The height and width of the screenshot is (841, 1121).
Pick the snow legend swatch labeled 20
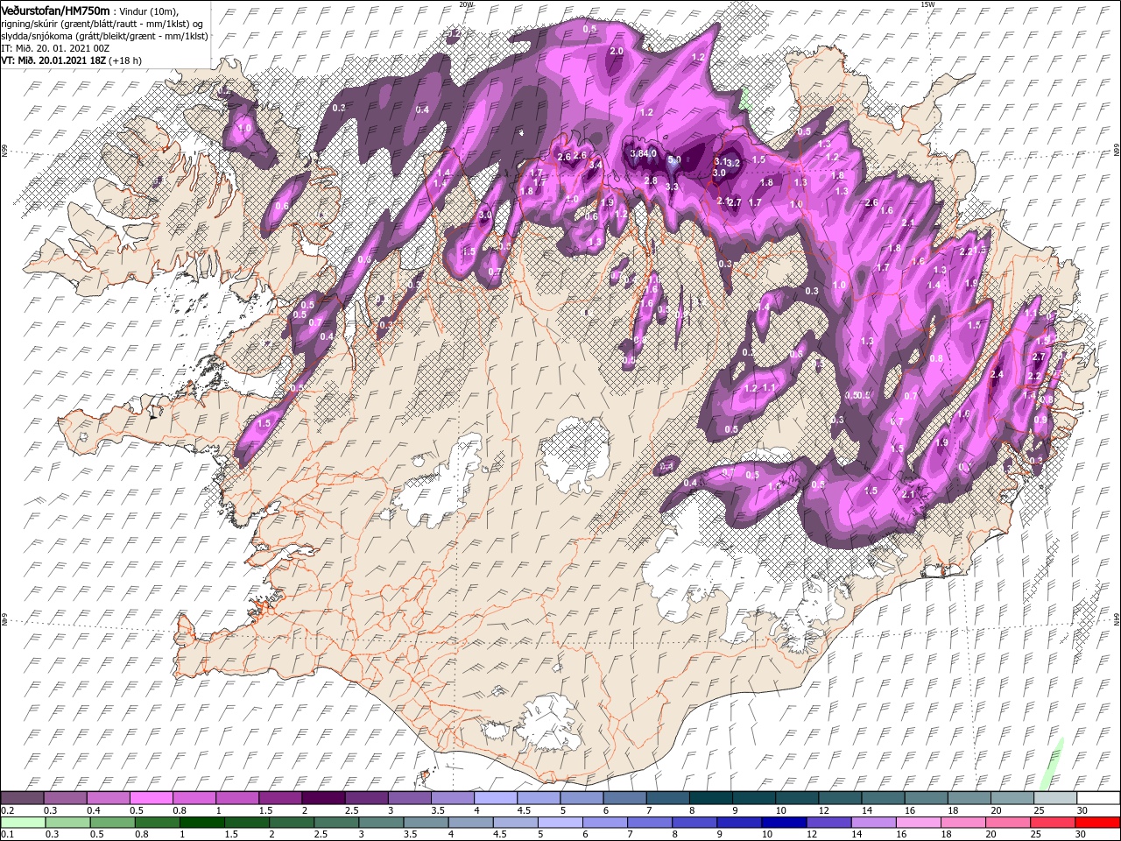1013,797
